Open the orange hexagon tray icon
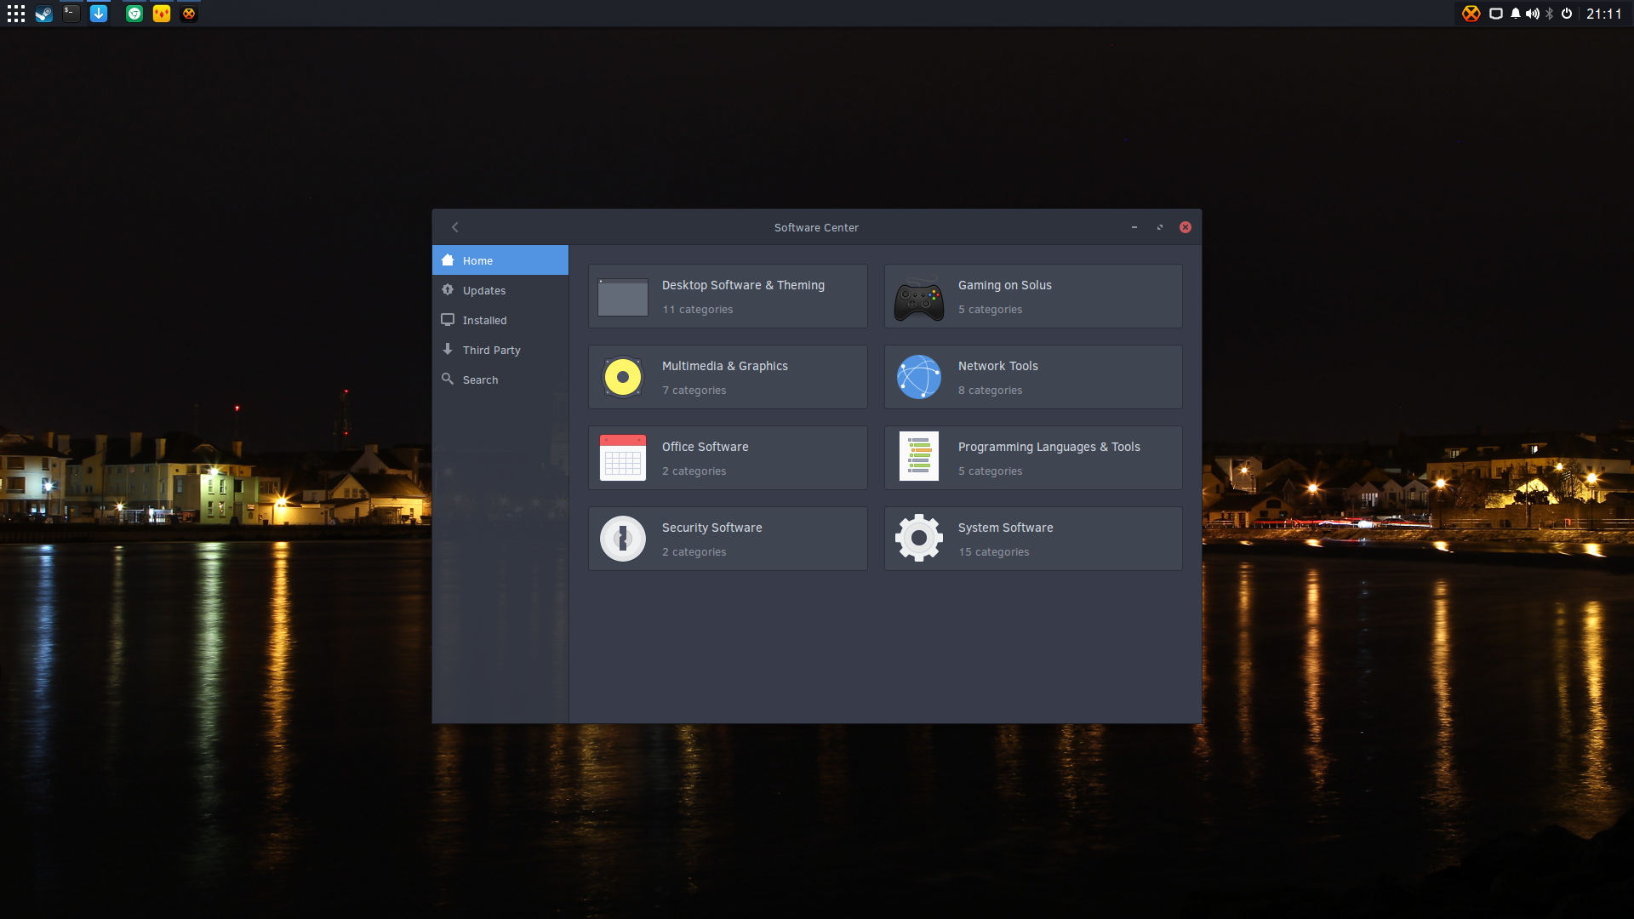Viewport: 1634px width, 919px height. pos(1471,14)
